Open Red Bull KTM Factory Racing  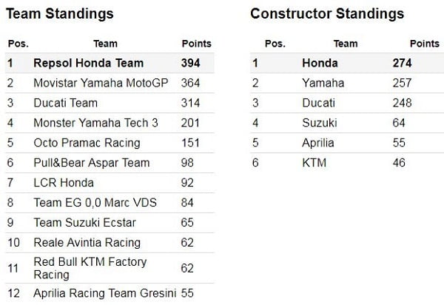[x=90, y=268]
